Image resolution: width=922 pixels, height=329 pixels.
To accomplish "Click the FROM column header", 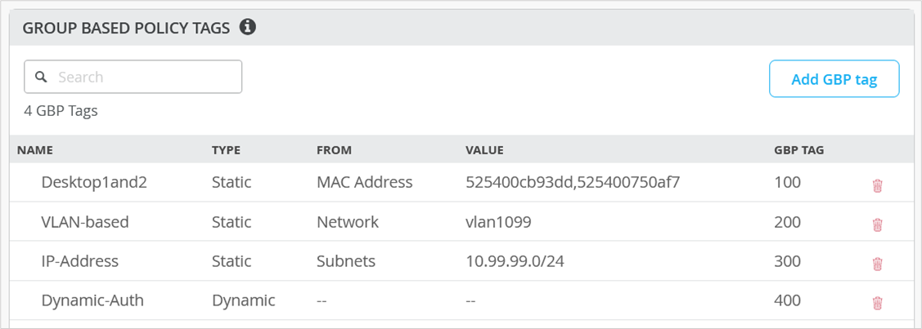I will click(x=334, y=150).
